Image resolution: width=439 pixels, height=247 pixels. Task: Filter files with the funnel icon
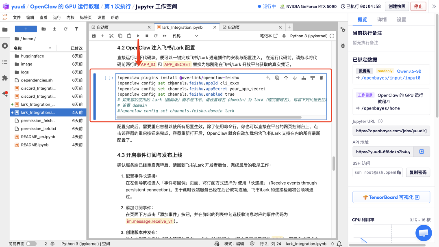point(76,29)
